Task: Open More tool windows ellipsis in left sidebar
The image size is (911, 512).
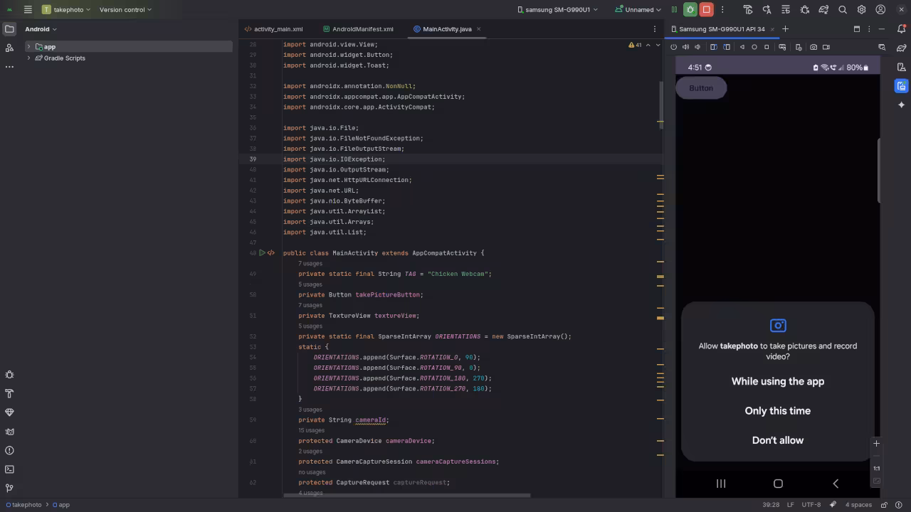Action: [x=9, y=67]
